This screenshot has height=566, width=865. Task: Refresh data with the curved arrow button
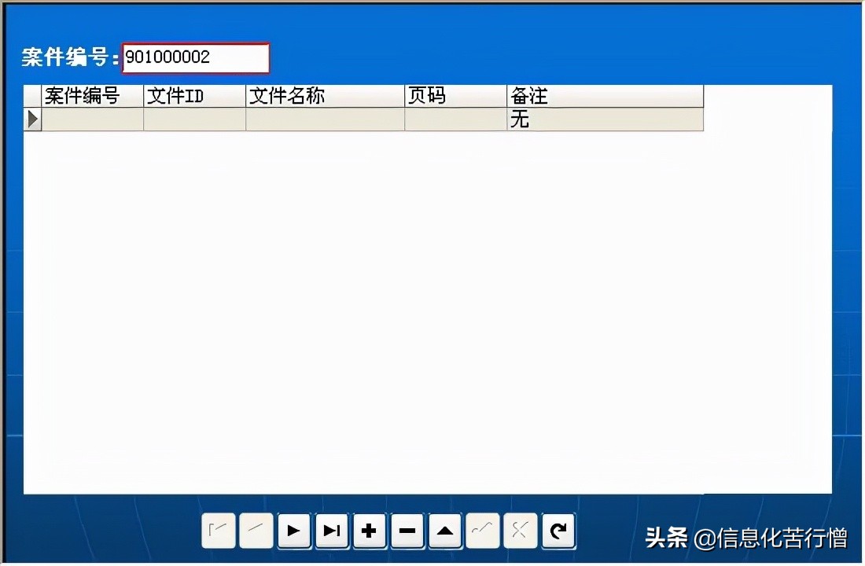pyautogui.click(x=558, y=531)
